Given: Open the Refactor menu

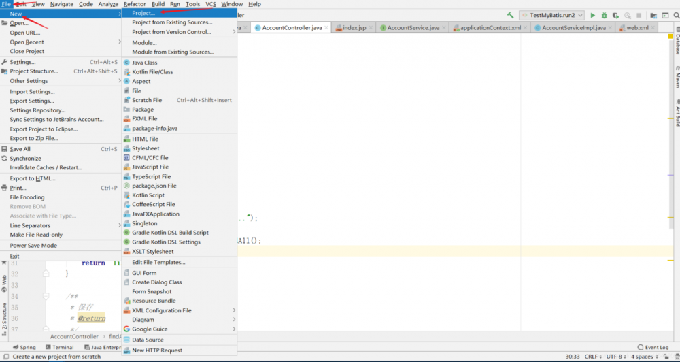Looking at the screenshot, I should tap(135, 4).
